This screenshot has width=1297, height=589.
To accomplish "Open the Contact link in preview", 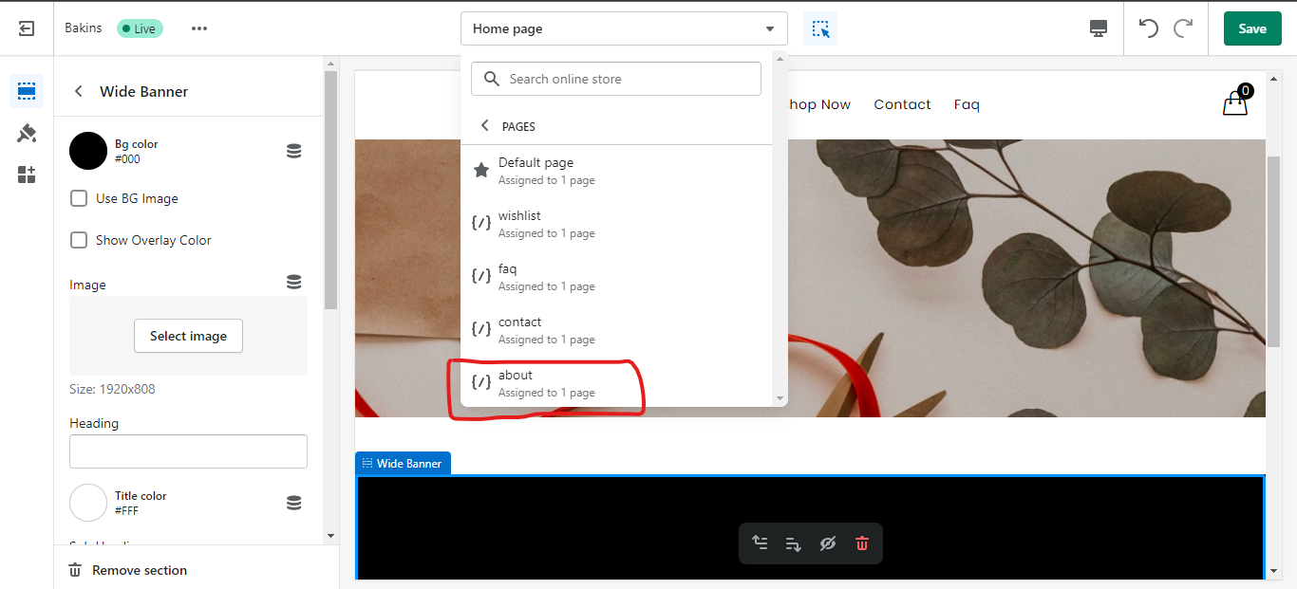I will [x=902, y=104].
